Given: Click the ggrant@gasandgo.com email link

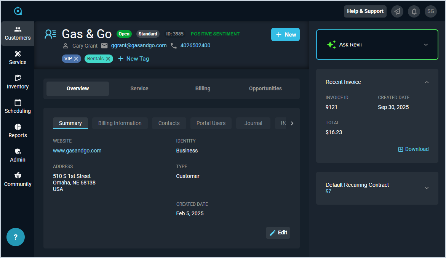Looking at the screenshot, I should 139,45.
